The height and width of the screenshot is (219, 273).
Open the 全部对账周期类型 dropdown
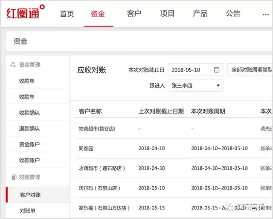250,70
